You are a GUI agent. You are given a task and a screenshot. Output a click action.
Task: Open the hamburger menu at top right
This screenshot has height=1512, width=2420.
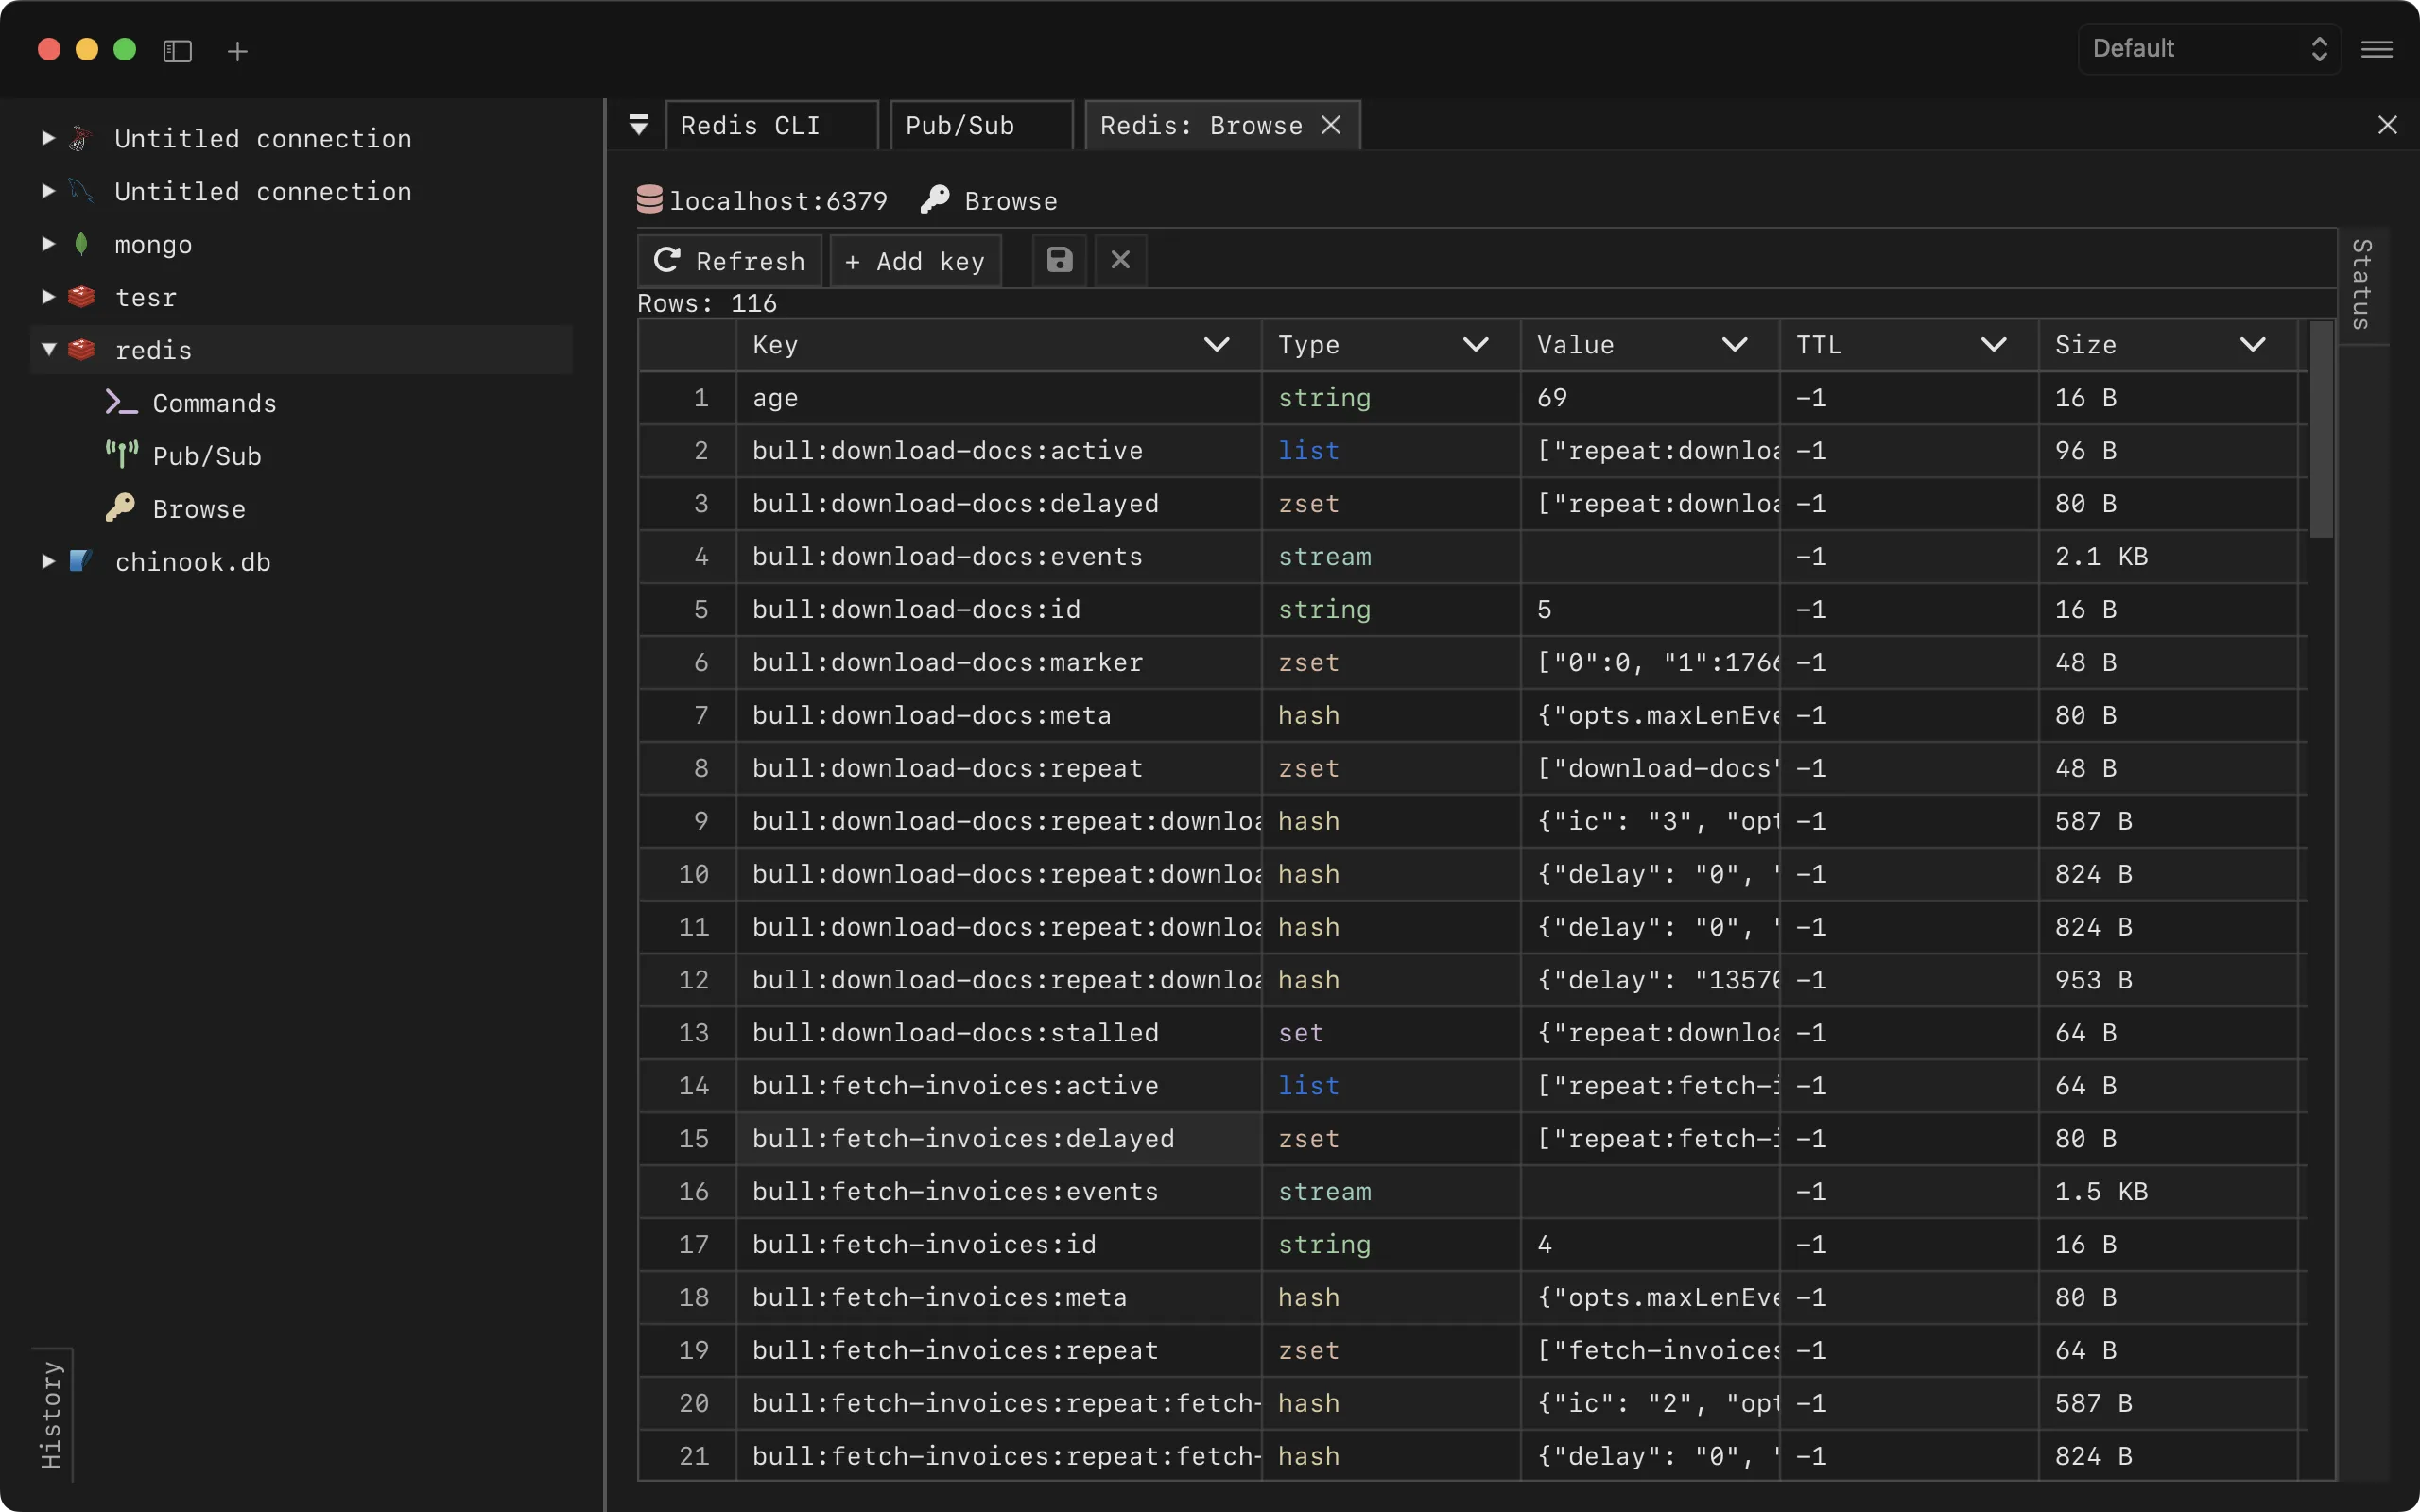pyautogui.click(x=2376, y=49)
